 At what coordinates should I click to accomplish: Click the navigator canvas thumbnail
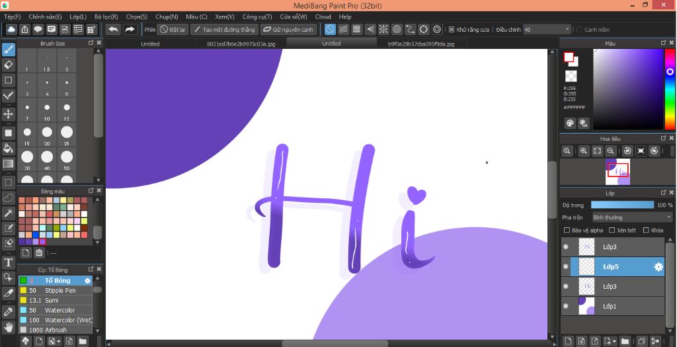(x=617, y=171)
